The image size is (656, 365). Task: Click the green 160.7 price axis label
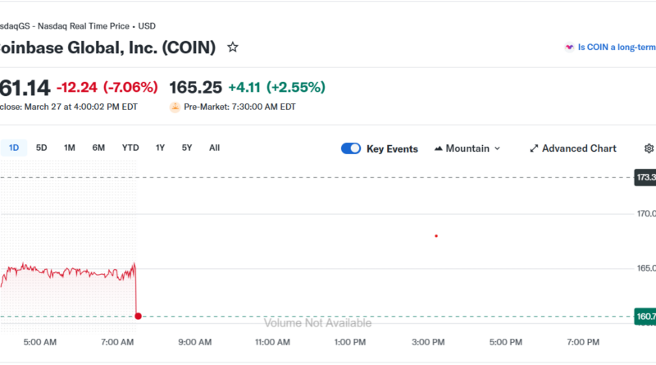[x=645, y=317]
